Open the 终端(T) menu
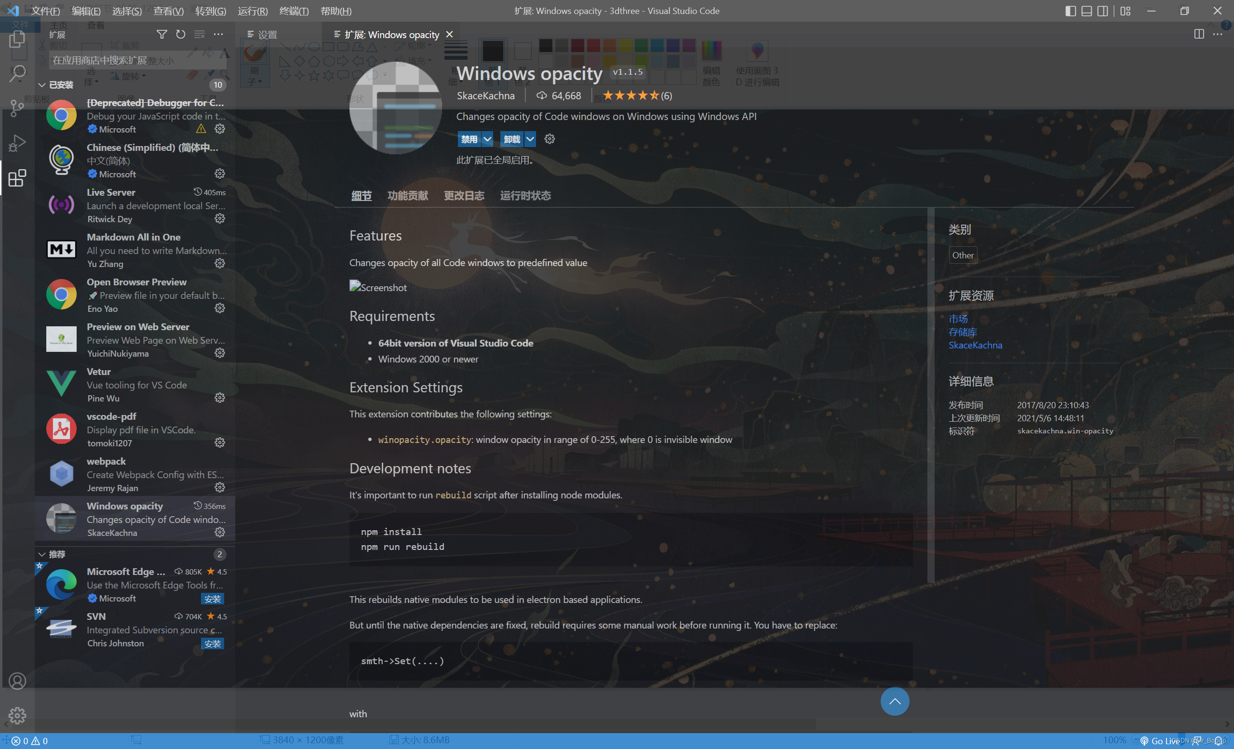Screen dimensions: 1234x749 (x=294, y=11)
